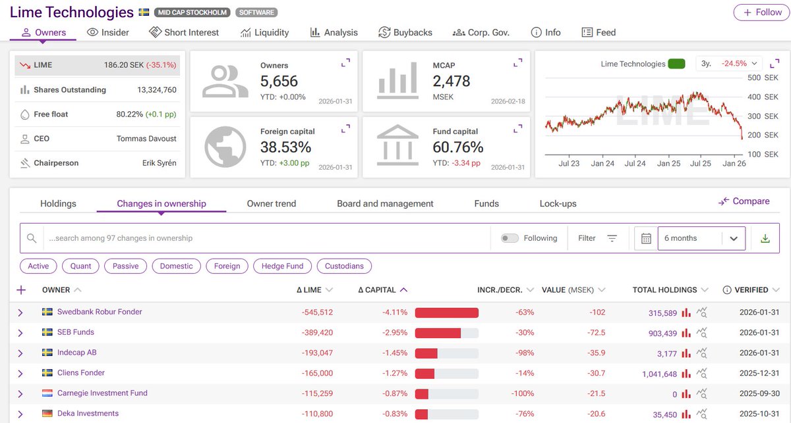Open SEB Funds bar chart icon
The image size is (791, 423).
[x=686, y=333]
